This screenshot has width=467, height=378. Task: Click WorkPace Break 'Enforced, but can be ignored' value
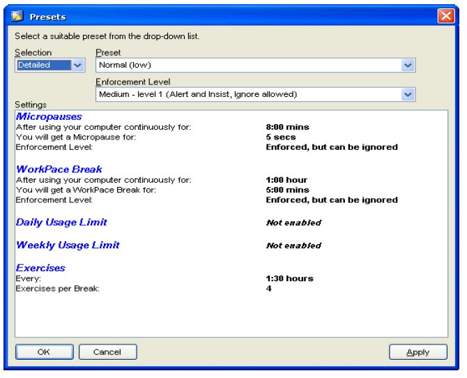[x=332, y=200]
